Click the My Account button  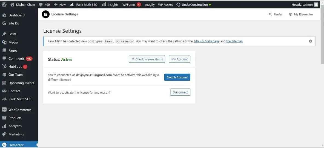coord(180,59)
